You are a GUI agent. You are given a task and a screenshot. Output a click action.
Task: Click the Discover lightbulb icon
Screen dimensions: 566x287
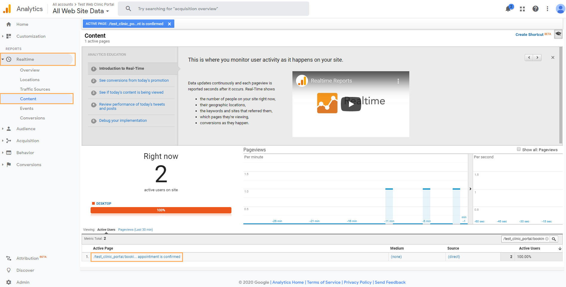[9, 270]
